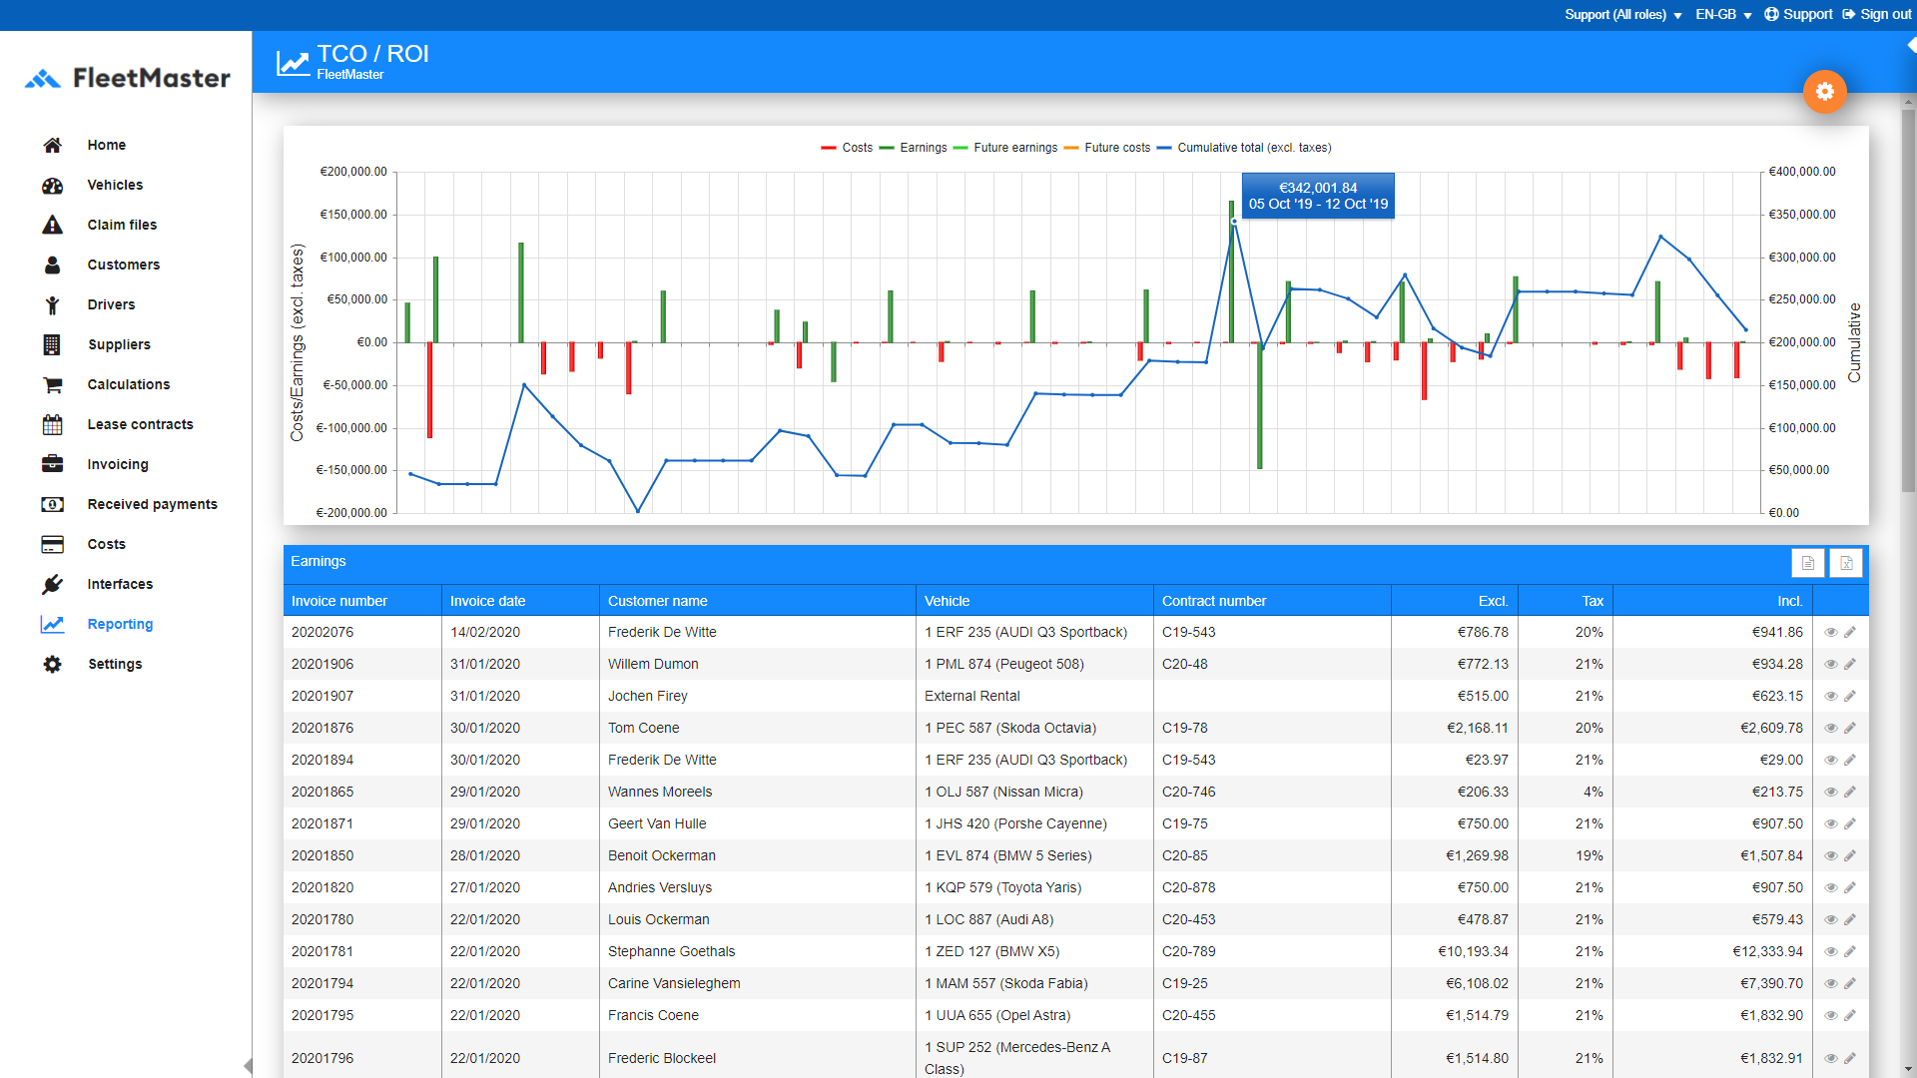
Task: Click the Costs credit card icon
Action: (x=53, y=545)
